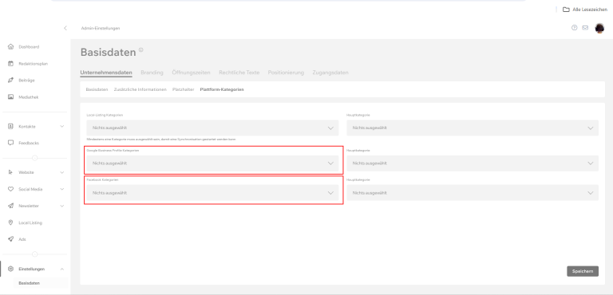This screenshot has width=613, height=295.
Task: Open Local Listing in the sidebar
Action: (x=30, y=222)
